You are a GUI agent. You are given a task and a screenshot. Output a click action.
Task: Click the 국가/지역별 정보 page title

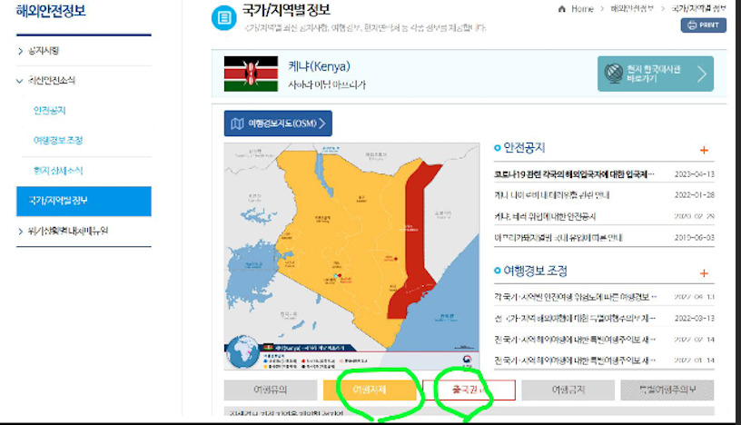click(286, 10)
